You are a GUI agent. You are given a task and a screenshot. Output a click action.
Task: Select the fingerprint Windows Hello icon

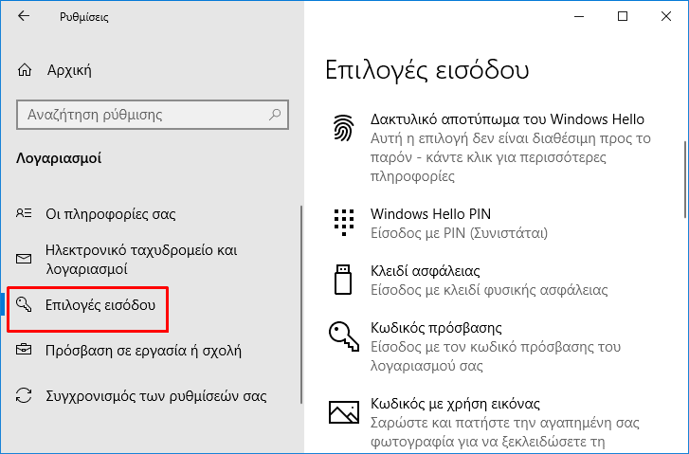point(343,128)
